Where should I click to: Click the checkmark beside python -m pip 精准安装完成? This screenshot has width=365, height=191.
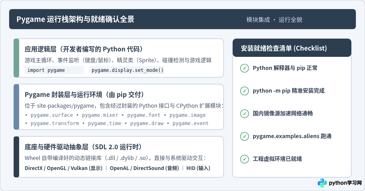tap(244, 91)
